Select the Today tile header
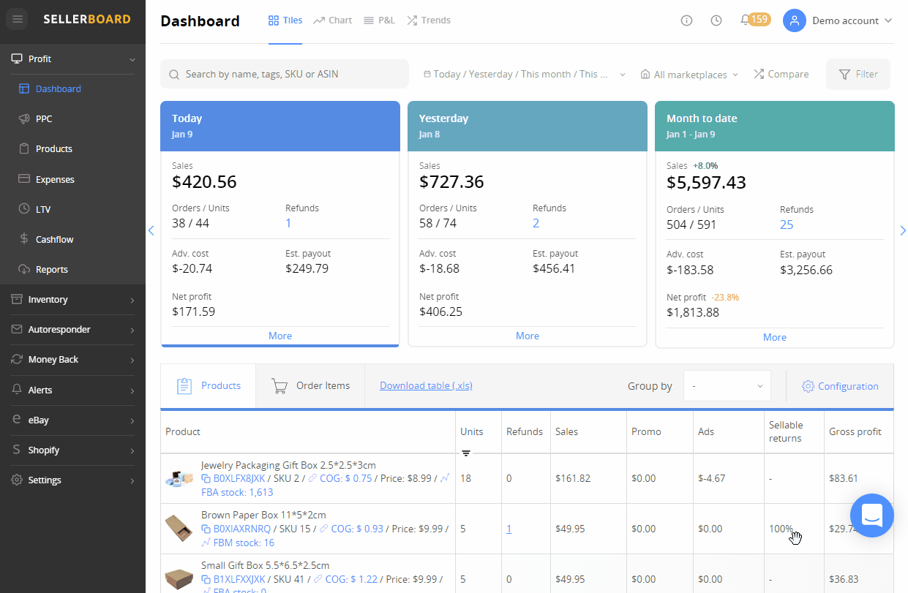This screenshot has height=593, width=908. [x=280, y=126]
